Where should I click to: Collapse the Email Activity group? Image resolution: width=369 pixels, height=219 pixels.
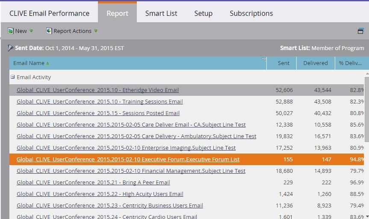[13, 77]
